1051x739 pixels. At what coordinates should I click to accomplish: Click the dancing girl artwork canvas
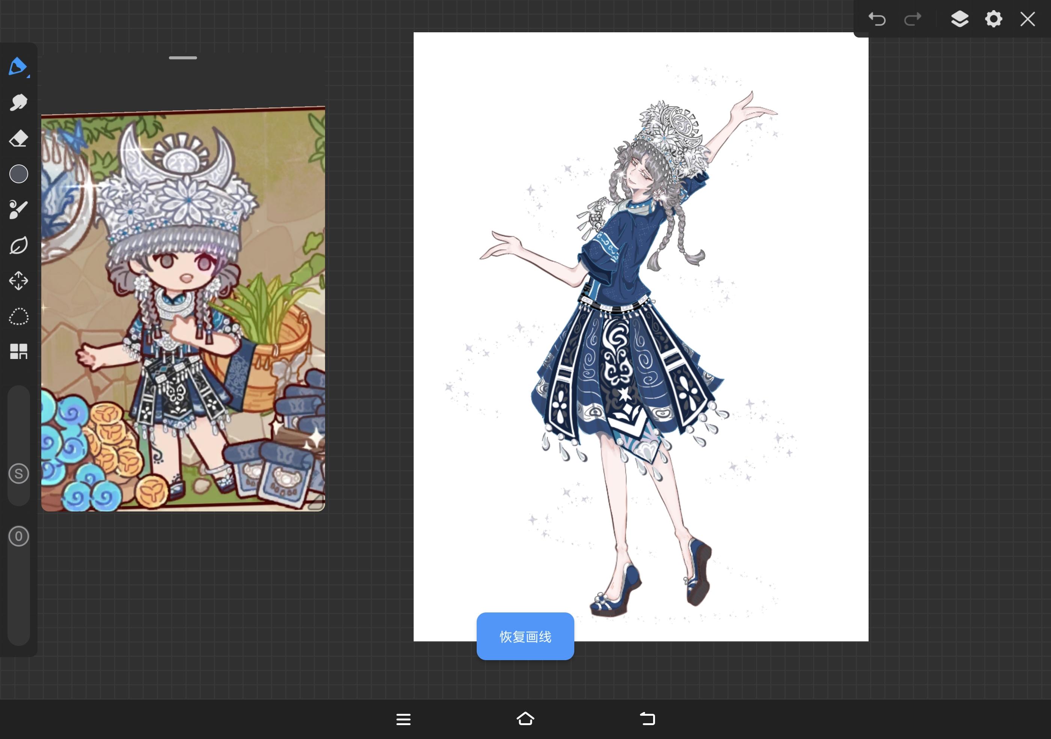(x=641, y=336)
